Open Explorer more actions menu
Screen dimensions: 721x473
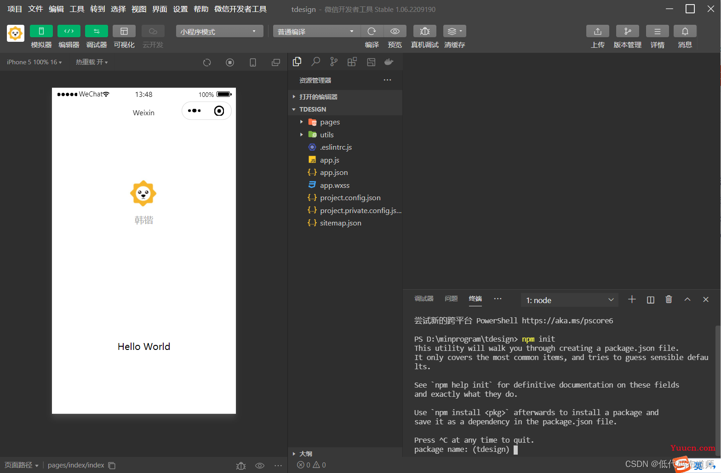coord(388,80)
